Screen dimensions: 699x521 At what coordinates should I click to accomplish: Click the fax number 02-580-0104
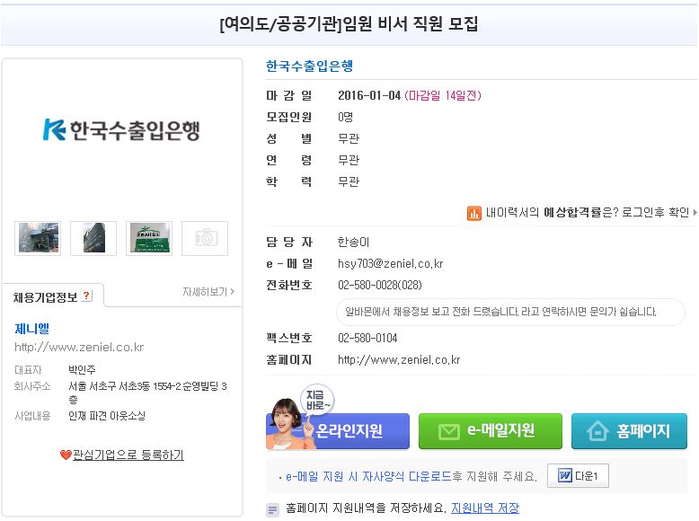[x=367, y=338]
